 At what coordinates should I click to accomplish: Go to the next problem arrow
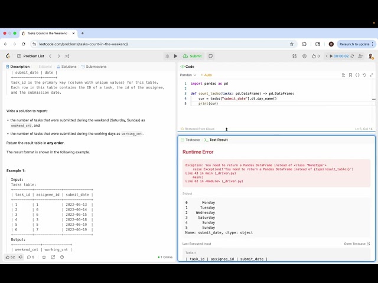tap(58, 56)
